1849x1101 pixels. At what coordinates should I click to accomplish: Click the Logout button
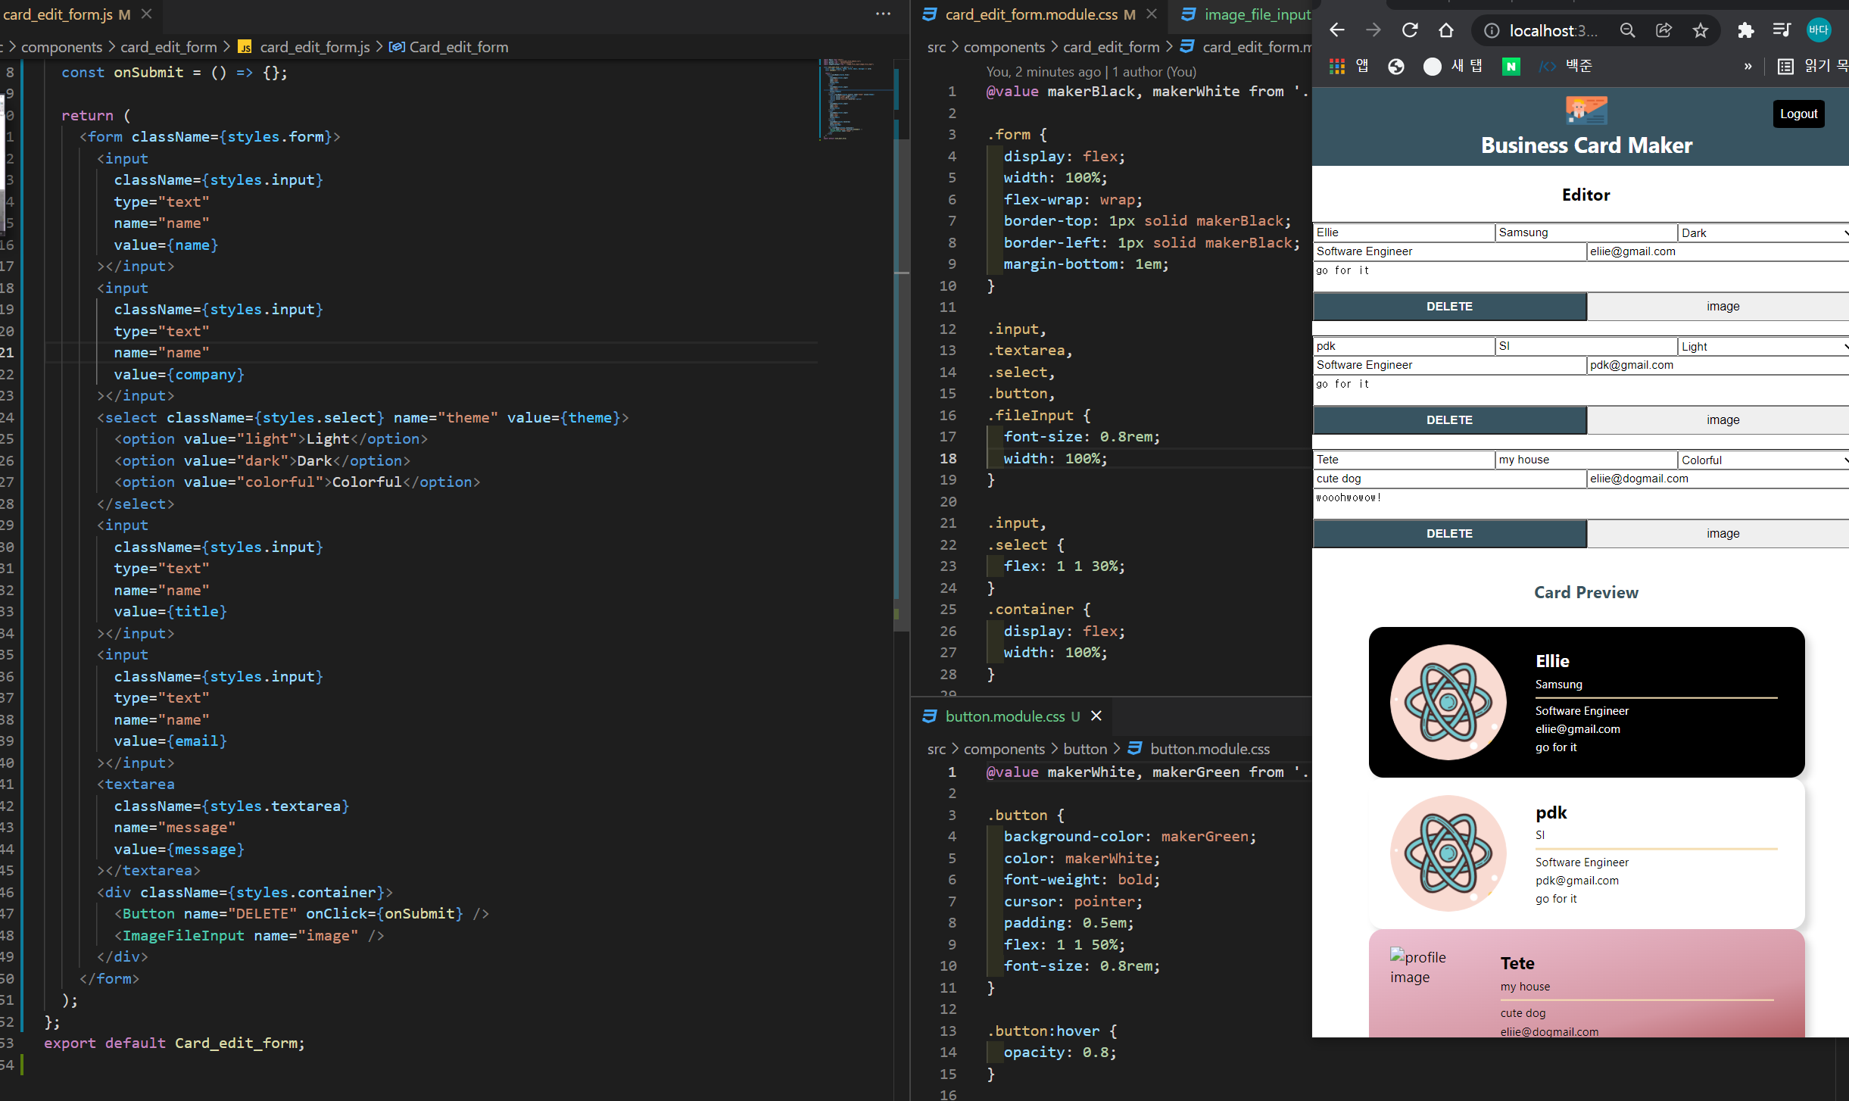pos(1798,114)
